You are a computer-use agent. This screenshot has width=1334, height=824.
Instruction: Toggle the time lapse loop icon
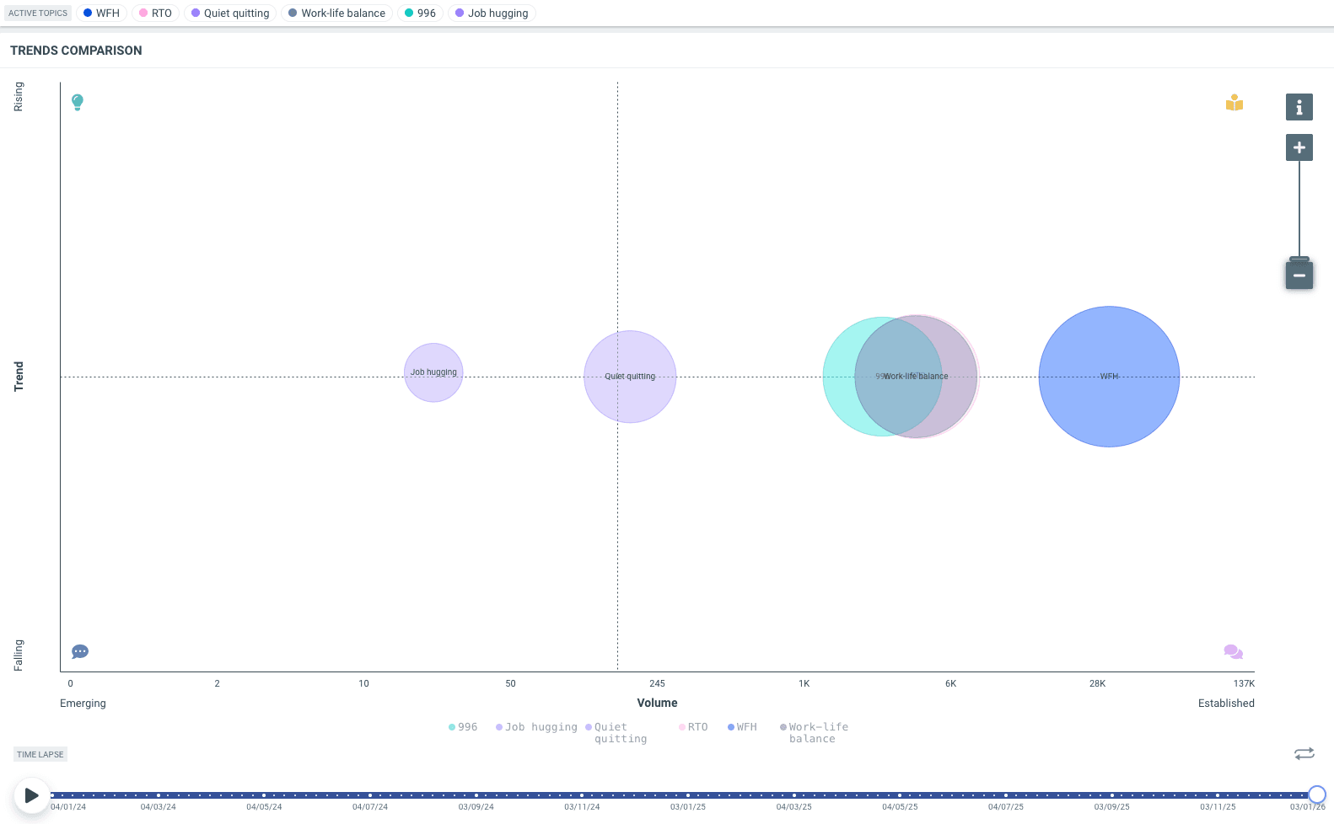click(1304, 753)
